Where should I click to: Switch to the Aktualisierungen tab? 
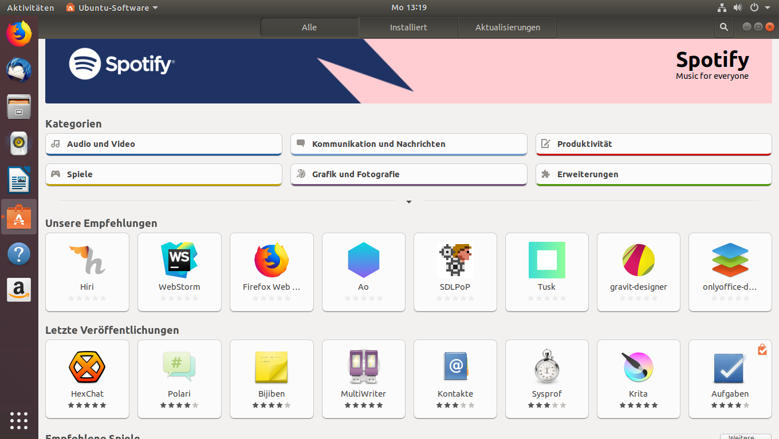click(x=507, y=27)
